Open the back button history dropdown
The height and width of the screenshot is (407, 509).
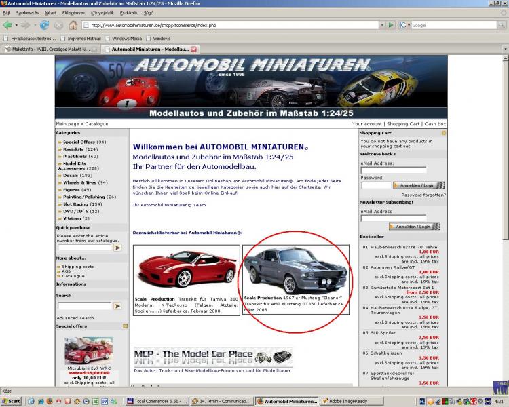[16, 25]
